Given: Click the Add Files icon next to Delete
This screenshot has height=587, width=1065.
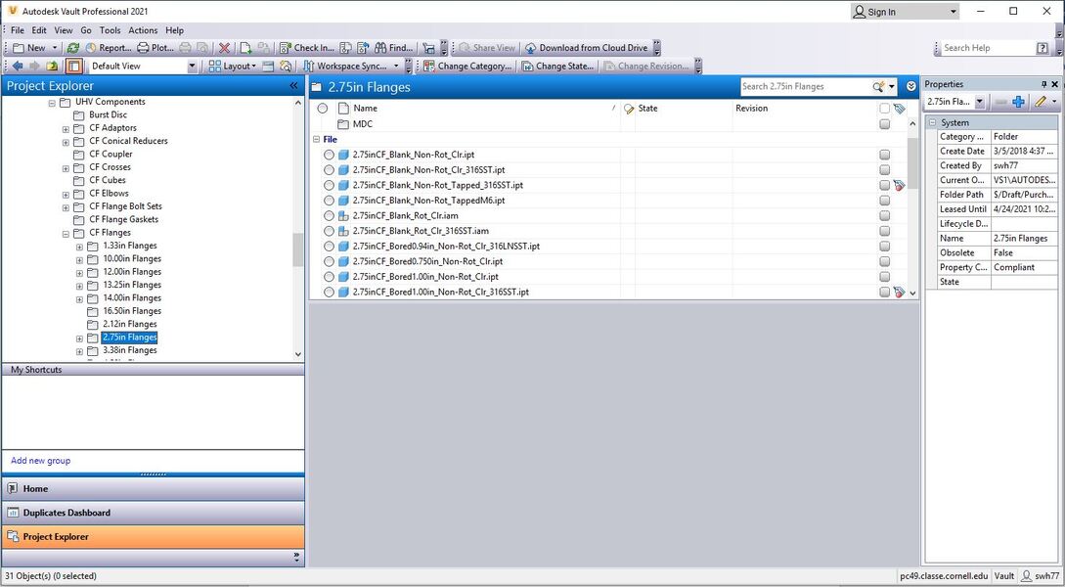Looking at the screenshot, I should click(245, 48).
